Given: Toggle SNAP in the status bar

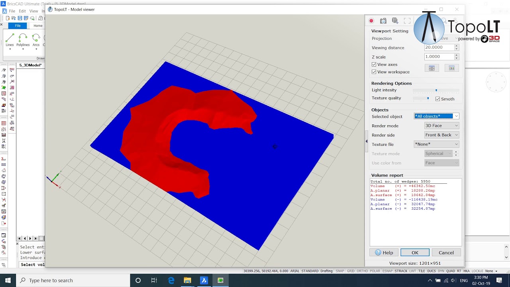Looking at the screenshot, I should [340, 271].
